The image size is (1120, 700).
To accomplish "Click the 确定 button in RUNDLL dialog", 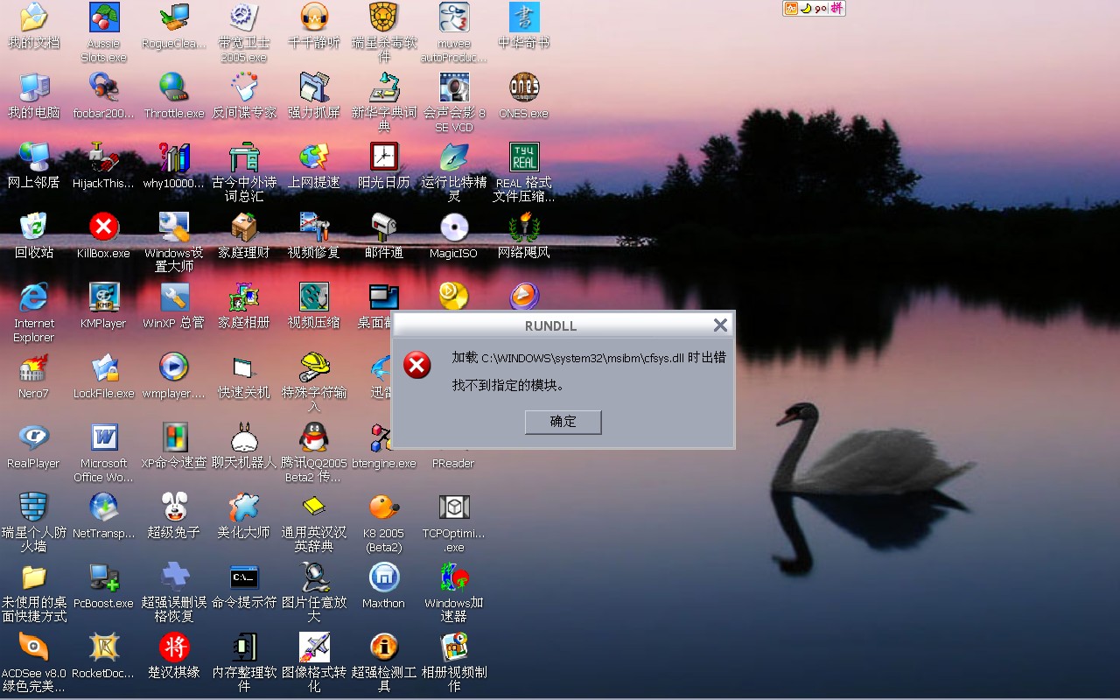I will tap(563, 422).
